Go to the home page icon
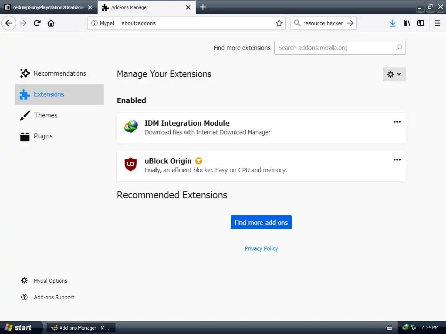 [x=51, y=23]
